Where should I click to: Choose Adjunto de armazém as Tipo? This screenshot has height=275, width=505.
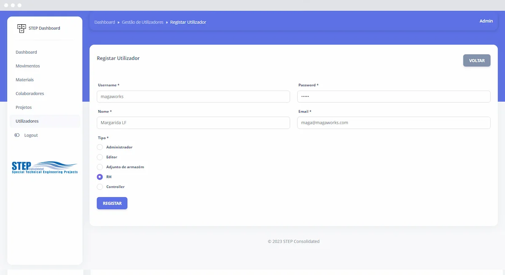pos(100,167)
